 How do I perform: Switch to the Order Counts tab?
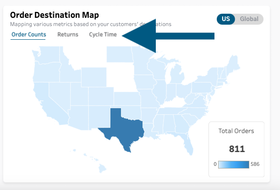(28, 35)
